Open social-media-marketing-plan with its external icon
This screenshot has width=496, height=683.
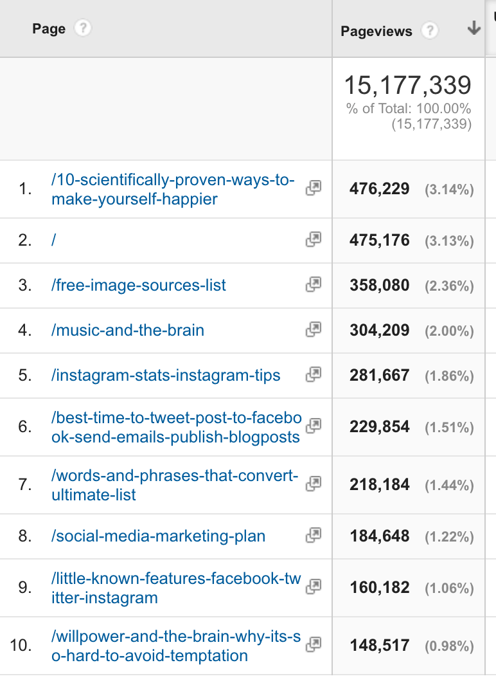(x=314, y=535)
